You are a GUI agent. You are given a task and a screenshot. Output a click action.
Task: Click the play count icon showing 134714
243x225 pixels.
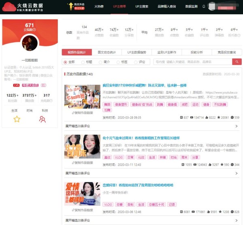click(x=192, y=117)
